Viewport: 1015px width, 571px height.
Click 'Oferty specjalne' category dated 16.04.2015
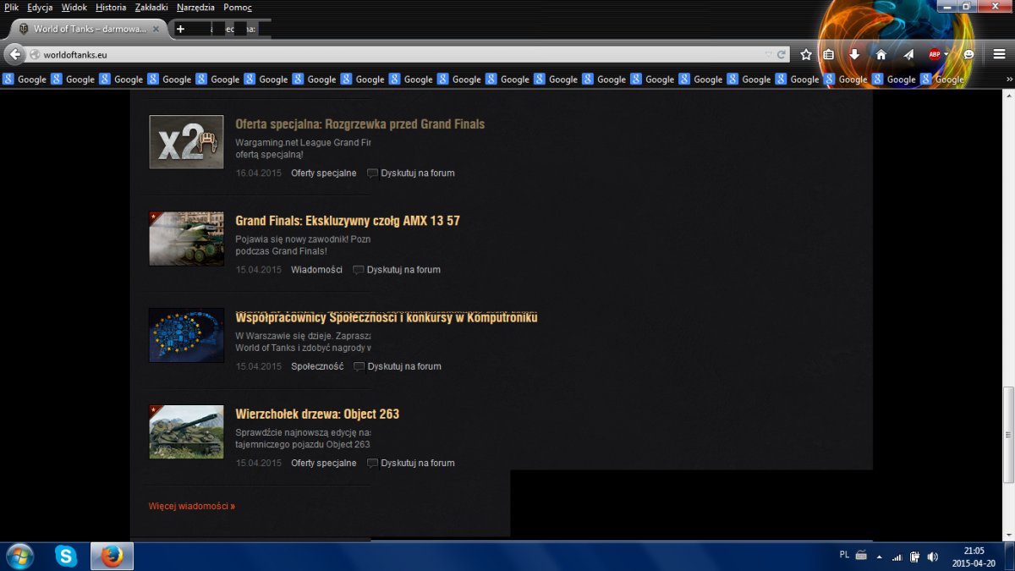(323, 173)
